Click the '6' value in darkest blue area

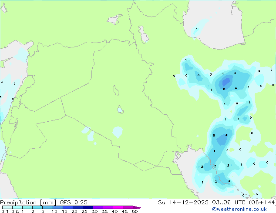click(x=224, y=89)
